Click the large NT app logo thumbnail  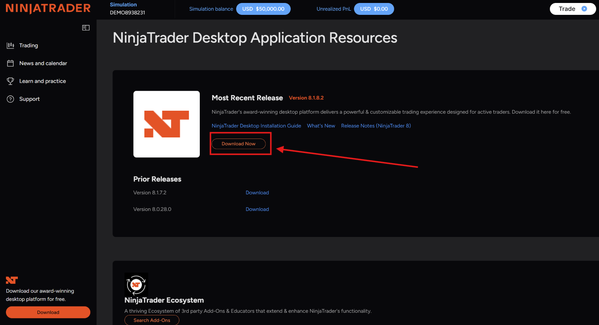(x=166, y=124)
